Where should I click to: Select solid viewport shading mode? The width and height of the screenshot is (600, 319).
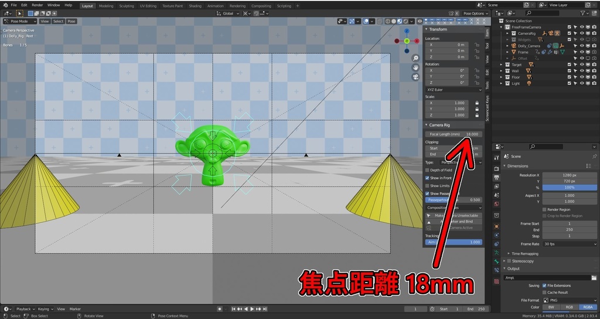(x=393, y=22)
